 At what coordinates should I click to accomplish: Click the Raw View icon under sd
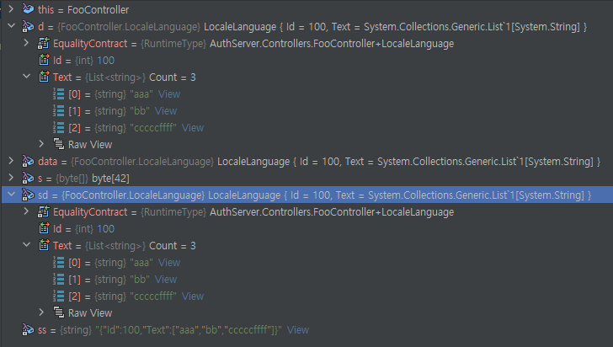[x=59, y=312]
